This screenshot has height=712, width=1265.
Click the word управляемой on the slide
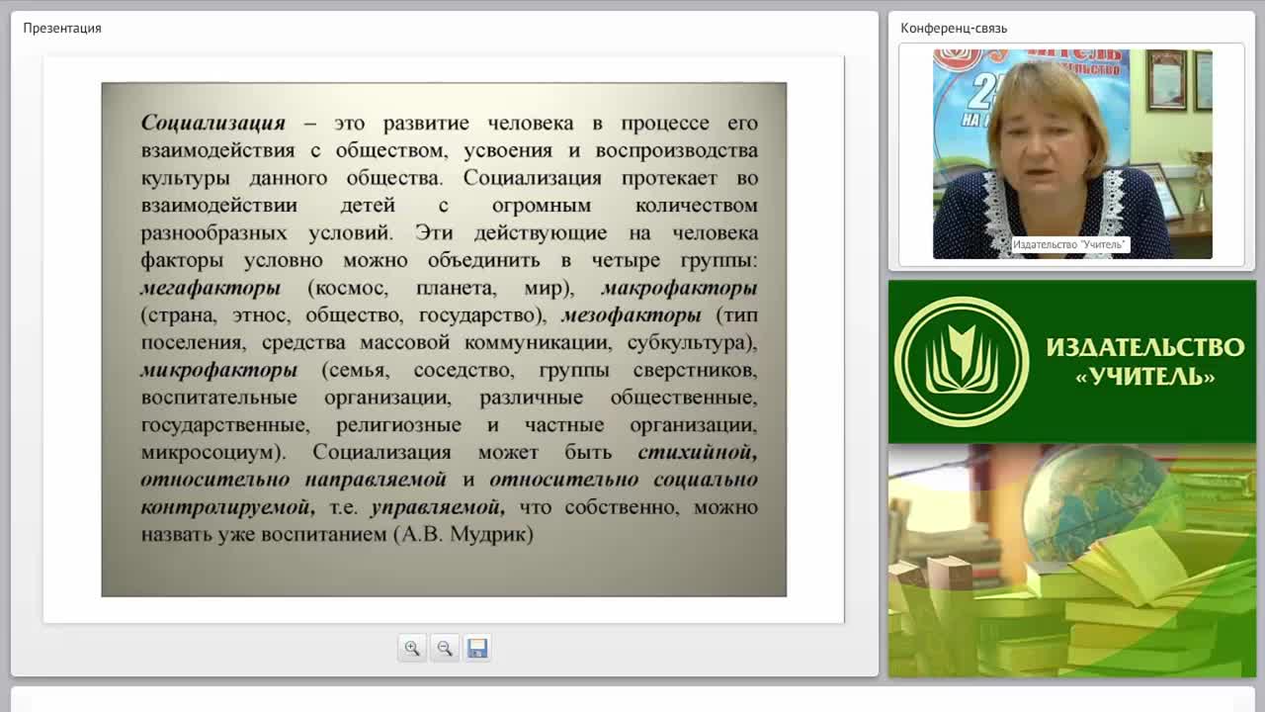(x=437, y=507)
